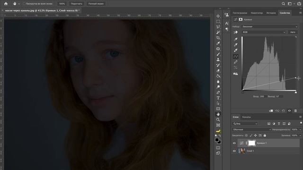
Task: Click the on-image targeted adjustment hand icon
Action: (236, 32)
